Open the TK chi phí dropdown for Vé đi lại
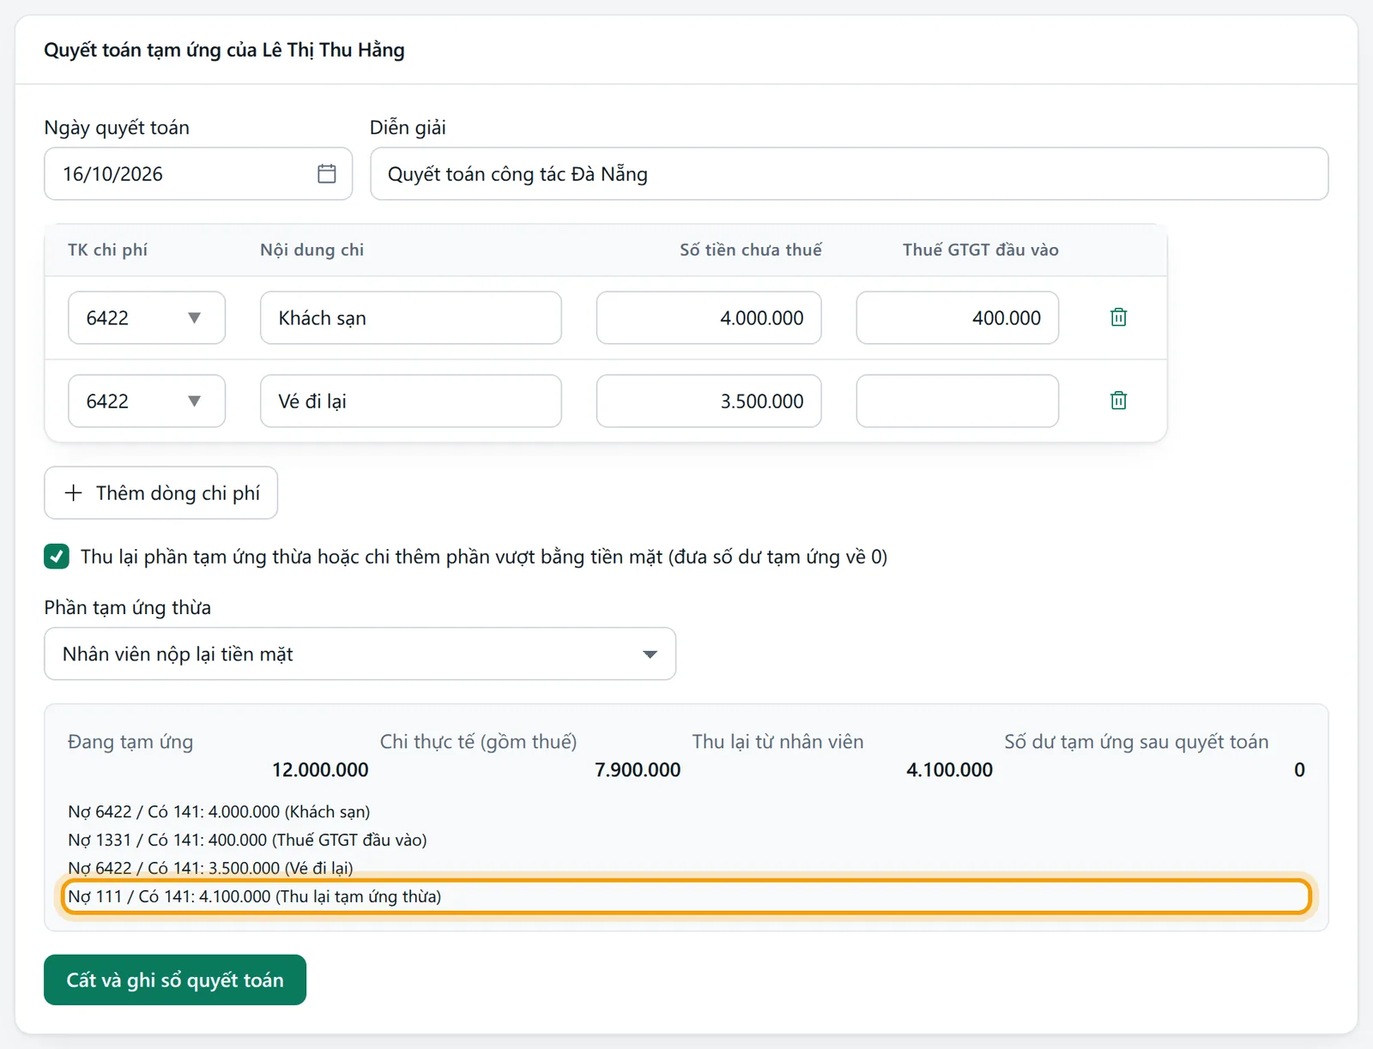1373x1049 pixels. point(147,401)
